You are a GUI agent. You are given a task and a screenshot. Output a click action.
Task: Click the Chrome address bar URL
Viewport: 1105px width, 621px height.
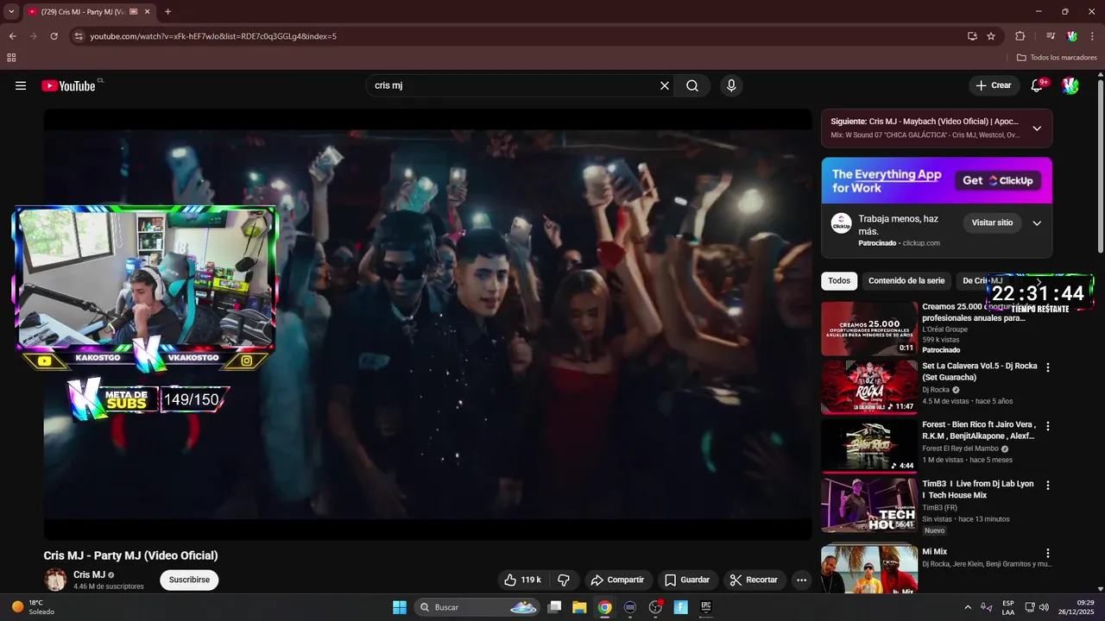click(x=213, y=36)
